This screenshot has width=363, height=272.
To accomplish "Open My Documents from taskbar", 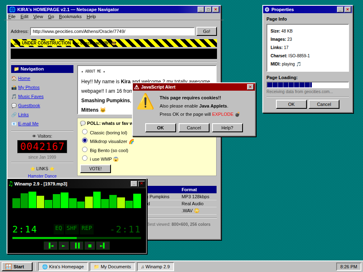I will coord(112,267).
